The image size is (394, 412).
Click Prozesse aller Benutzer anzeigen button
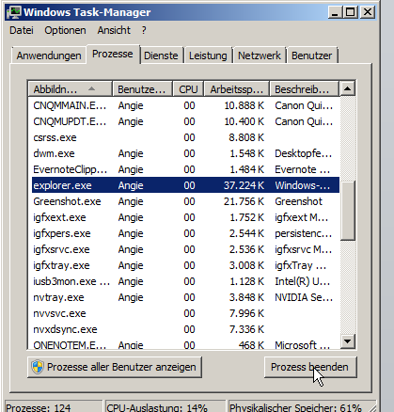coord(115,367)
